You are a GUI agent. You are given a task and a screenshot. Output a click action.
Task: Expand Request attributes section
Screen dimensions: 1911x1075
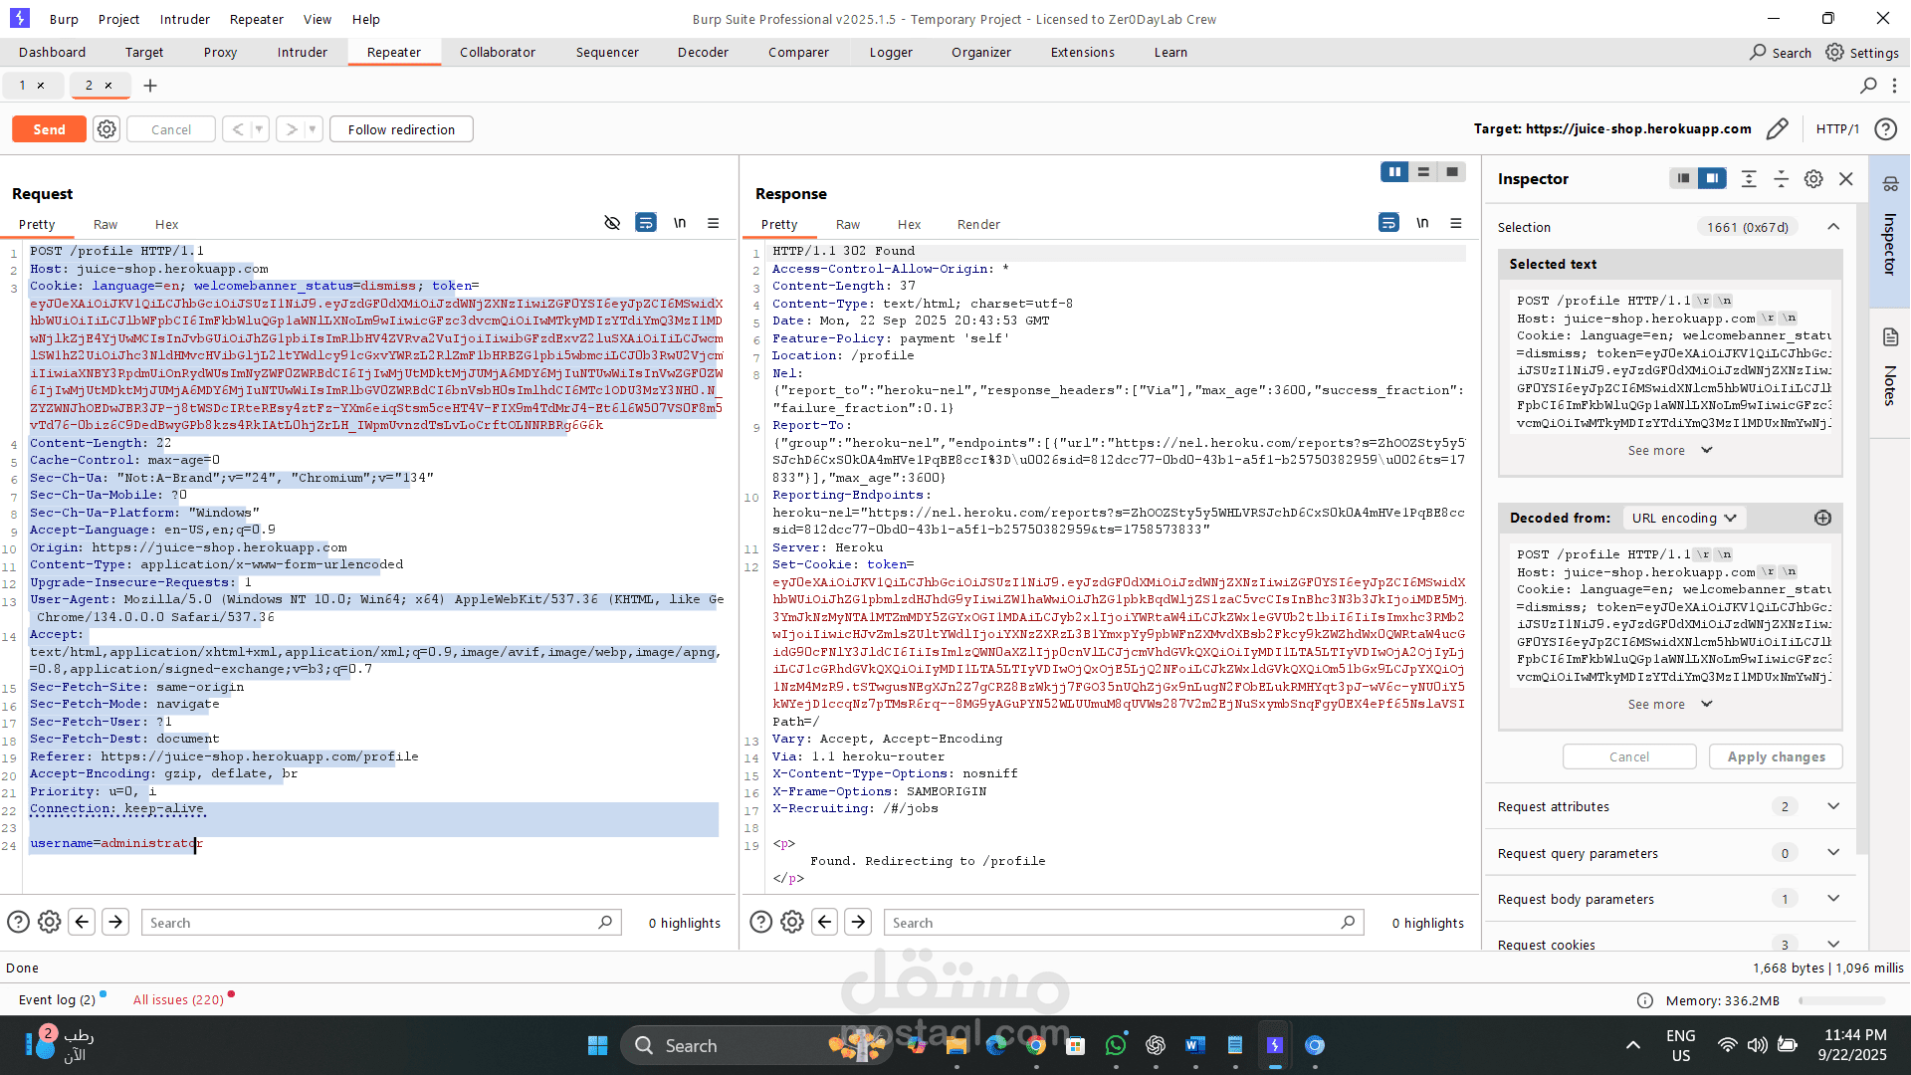click(1833, 806)
